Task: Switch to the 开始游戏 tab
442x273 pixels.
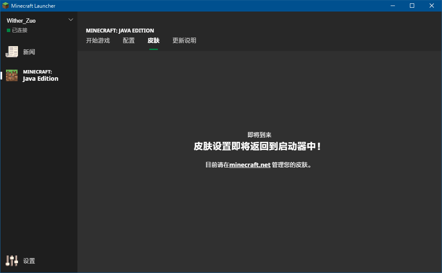Action: [x=98, y=41]
